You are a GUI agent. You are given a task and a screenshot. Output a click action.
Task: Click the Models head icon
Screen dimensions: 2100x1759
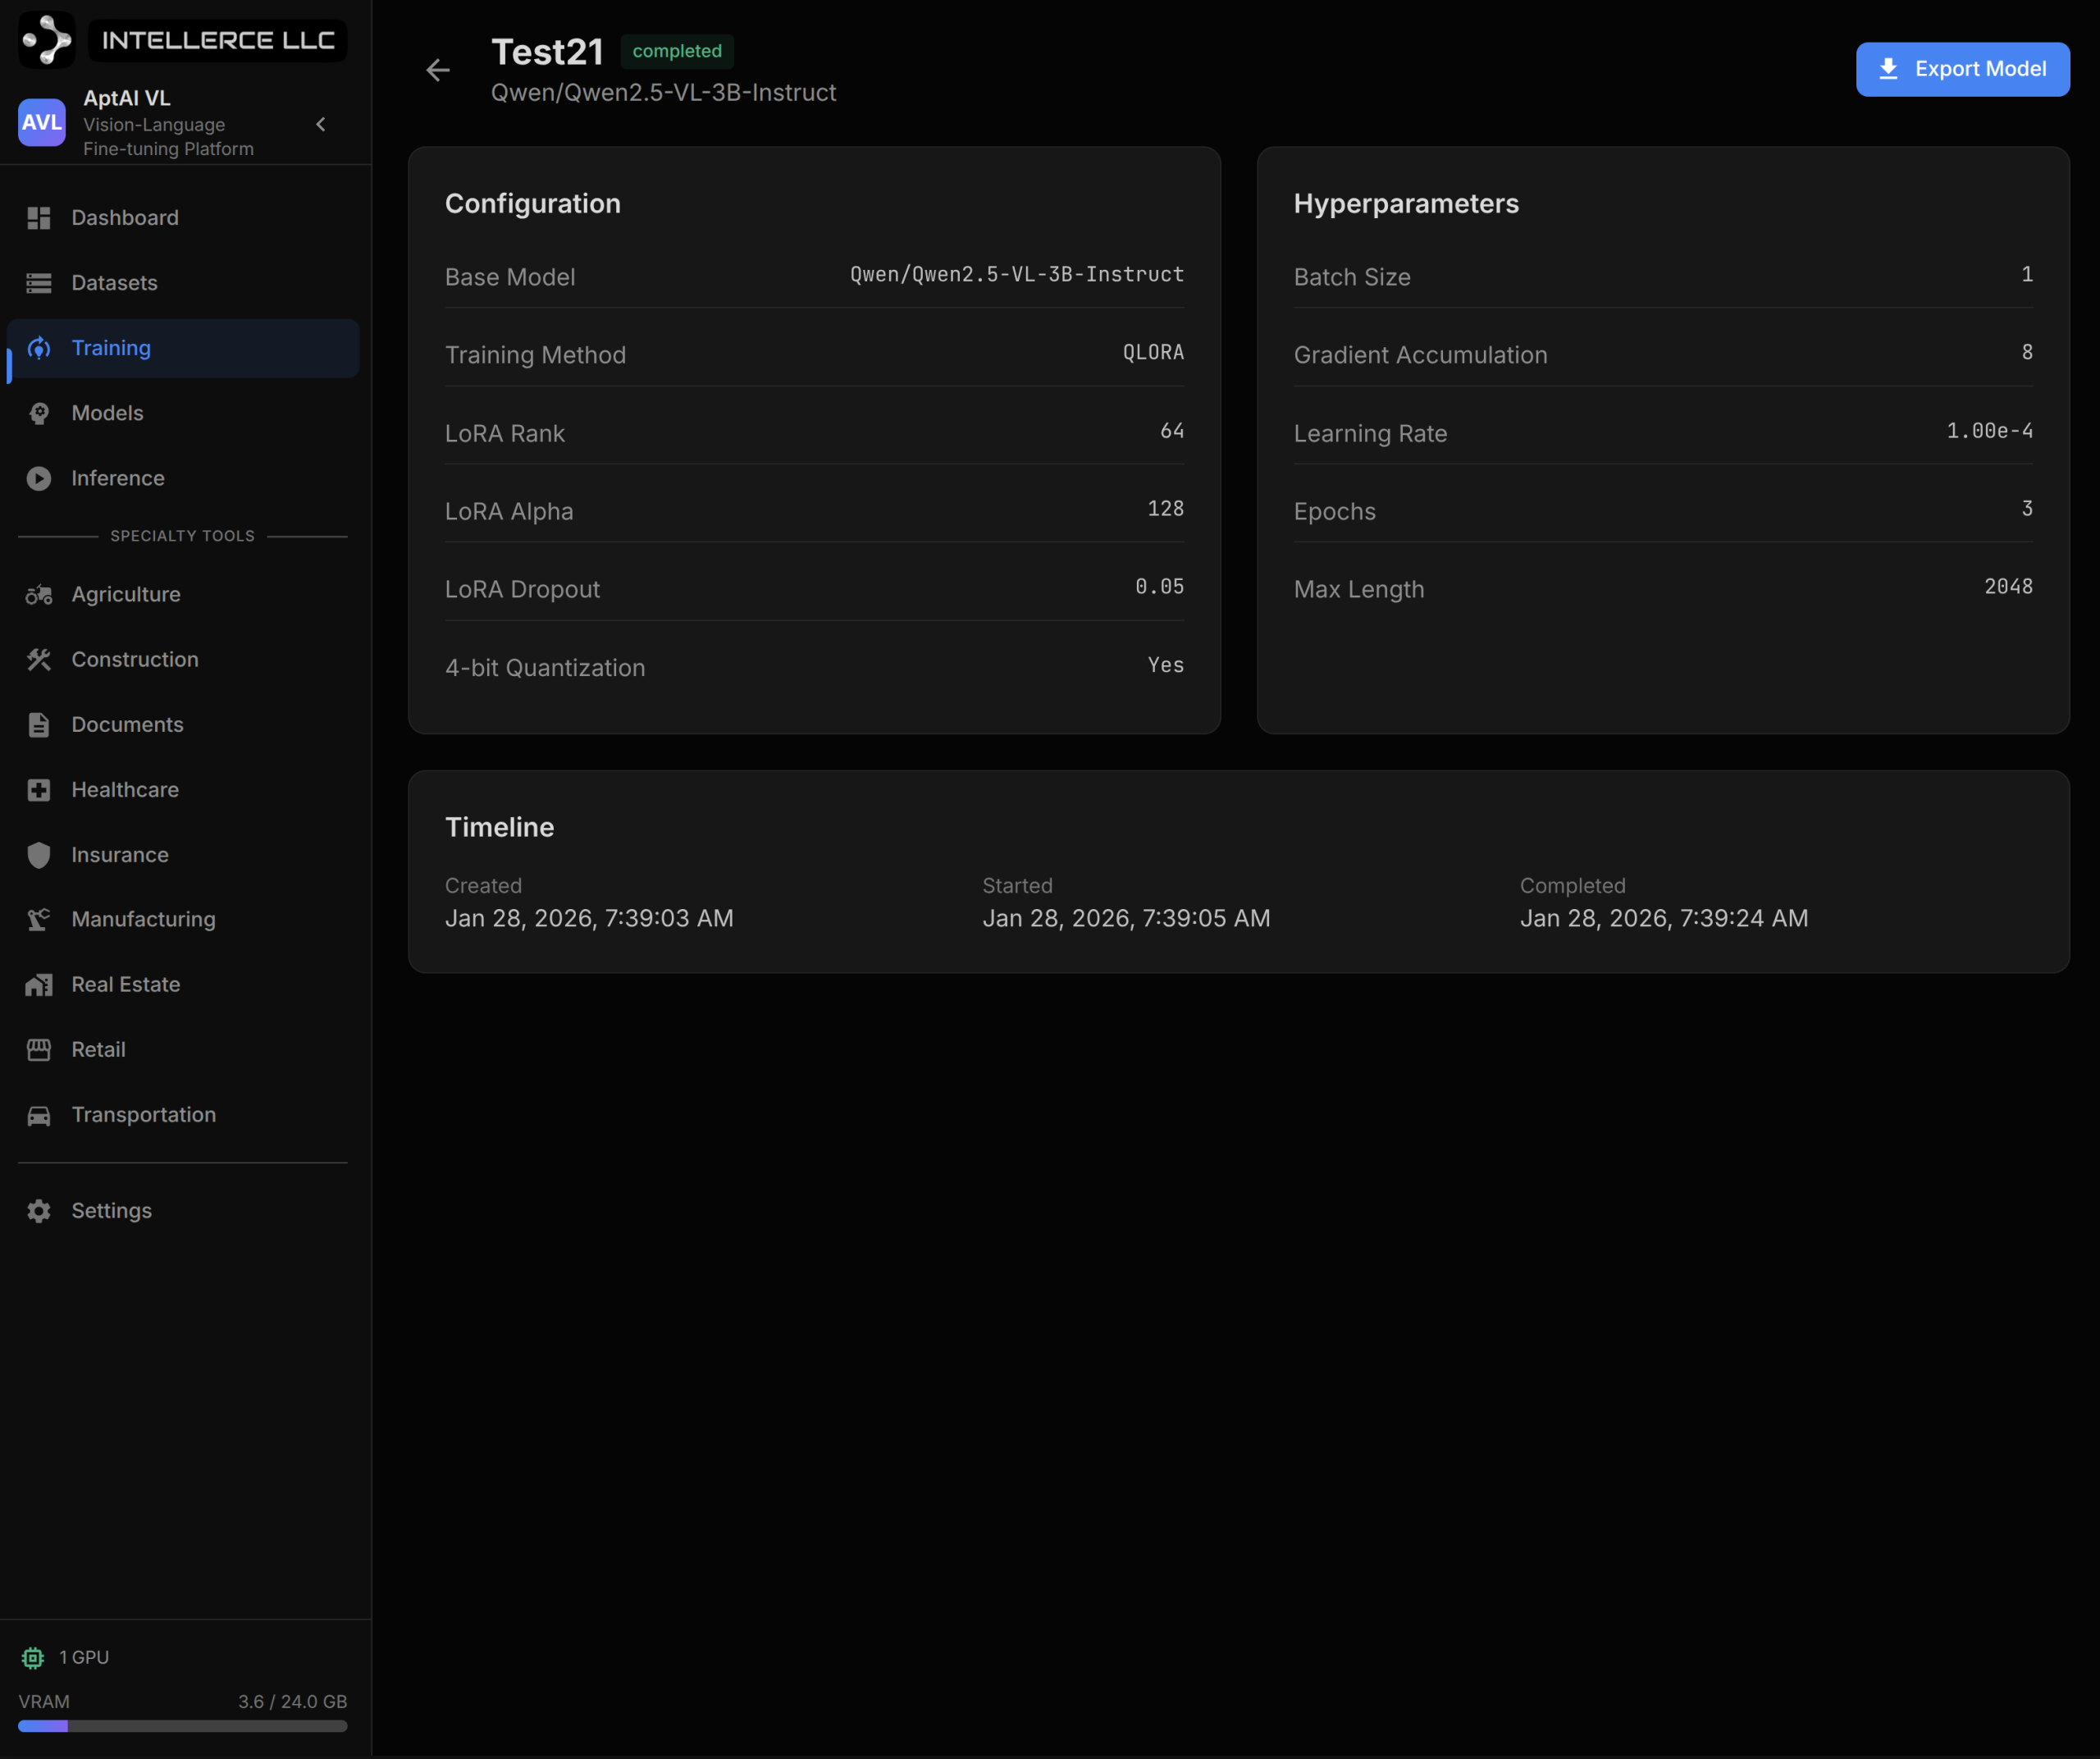click(39, 413)
